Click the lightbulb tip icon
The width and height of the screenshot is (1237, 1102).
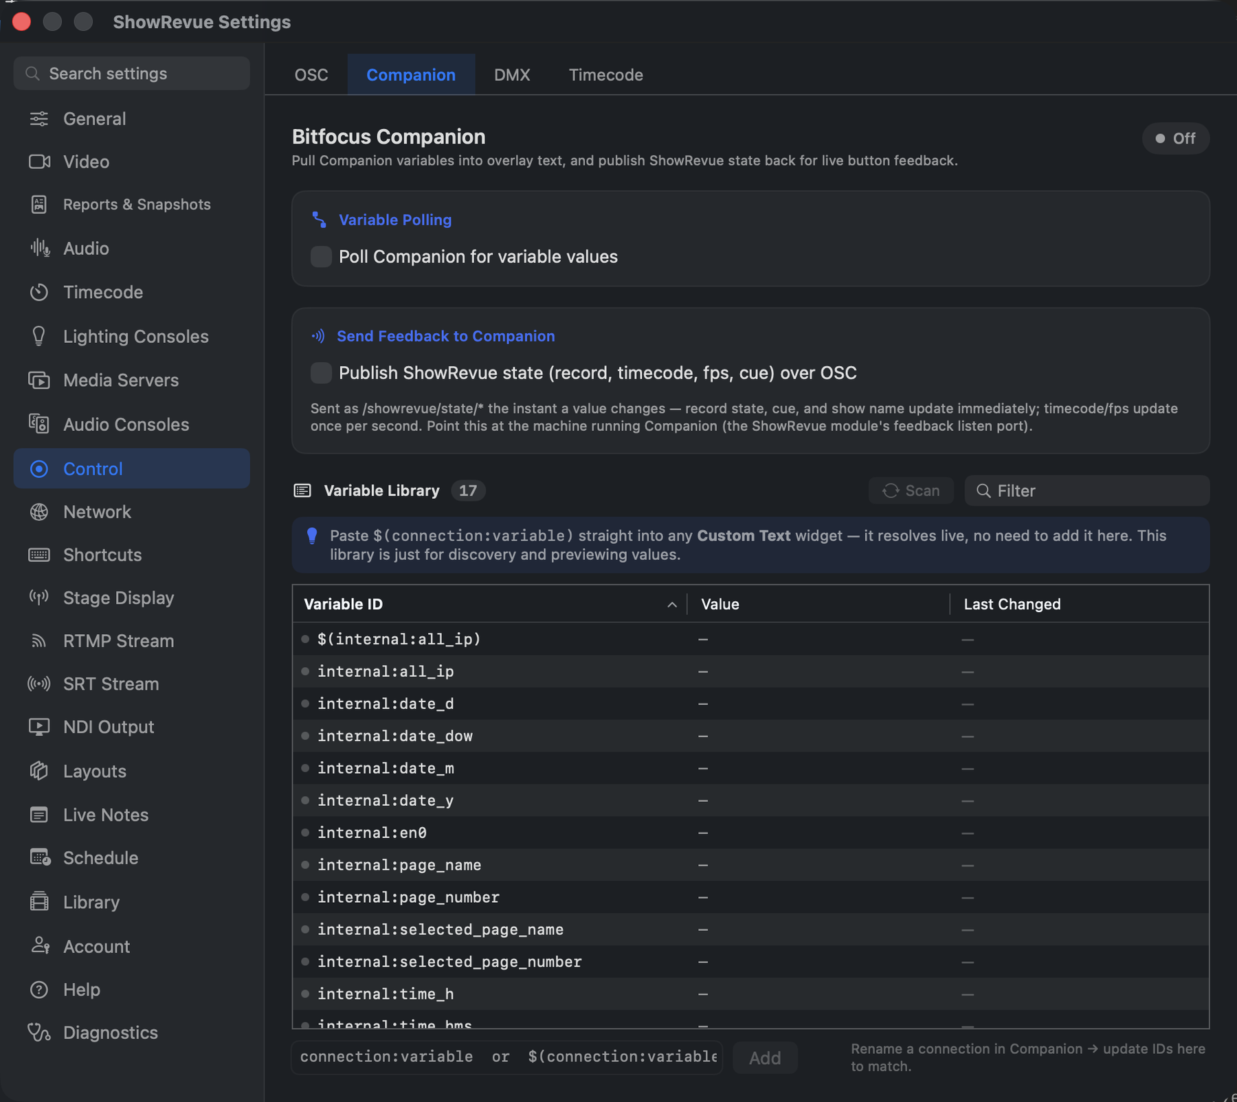coord(312,536)
